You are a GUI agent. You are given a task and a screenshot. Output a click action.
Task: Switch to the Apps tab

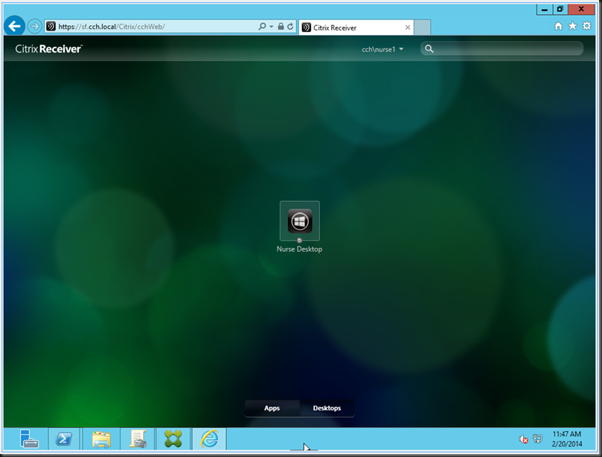click(x=272, y=408)
